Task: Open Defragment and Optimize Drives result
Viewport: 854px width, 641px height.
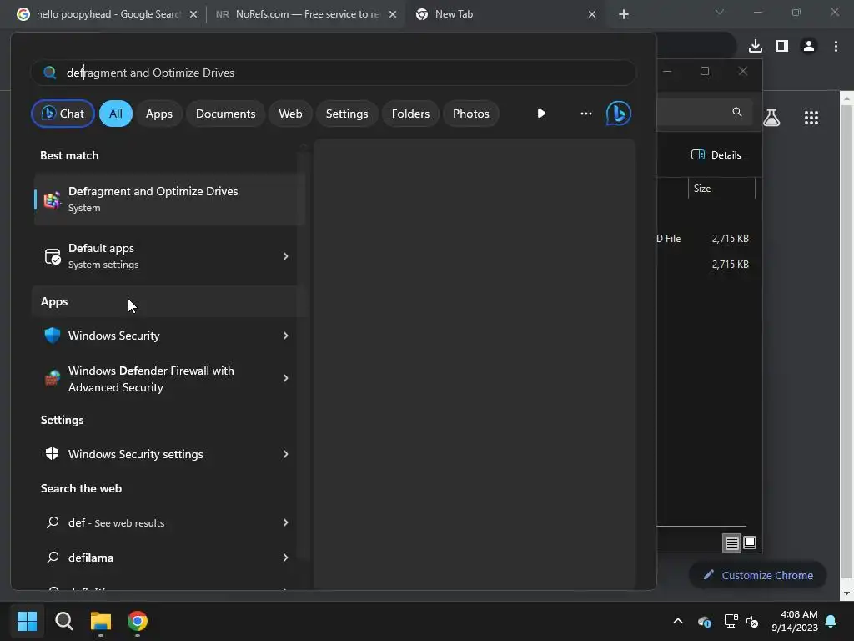Action: [x=169, y=199]
